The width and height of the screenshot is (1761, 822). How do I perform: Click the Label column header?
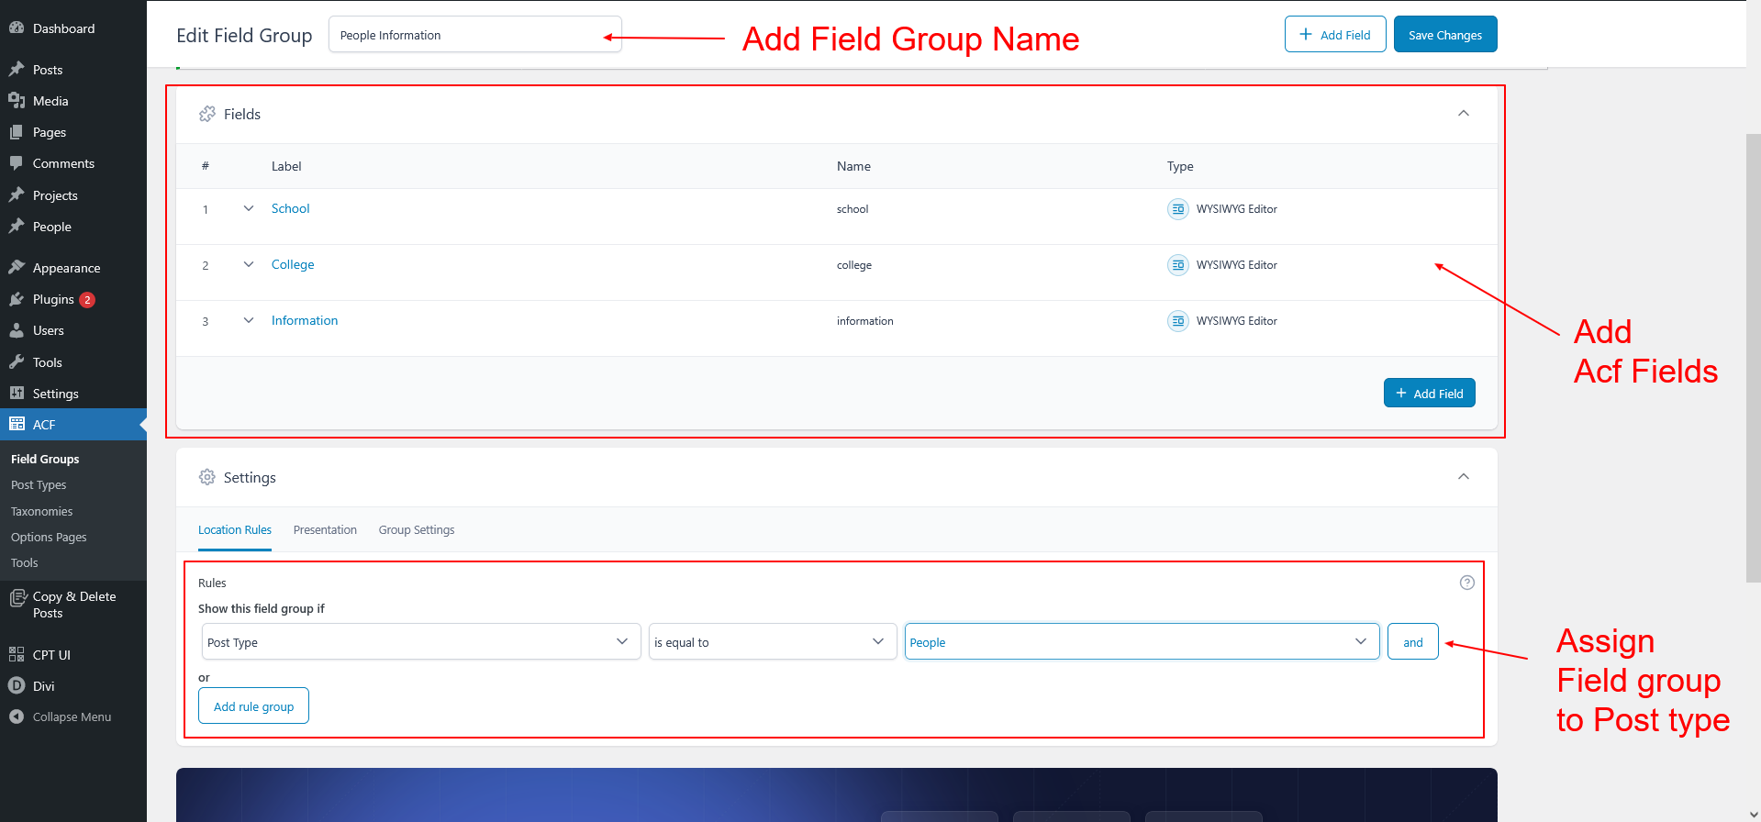286,166
